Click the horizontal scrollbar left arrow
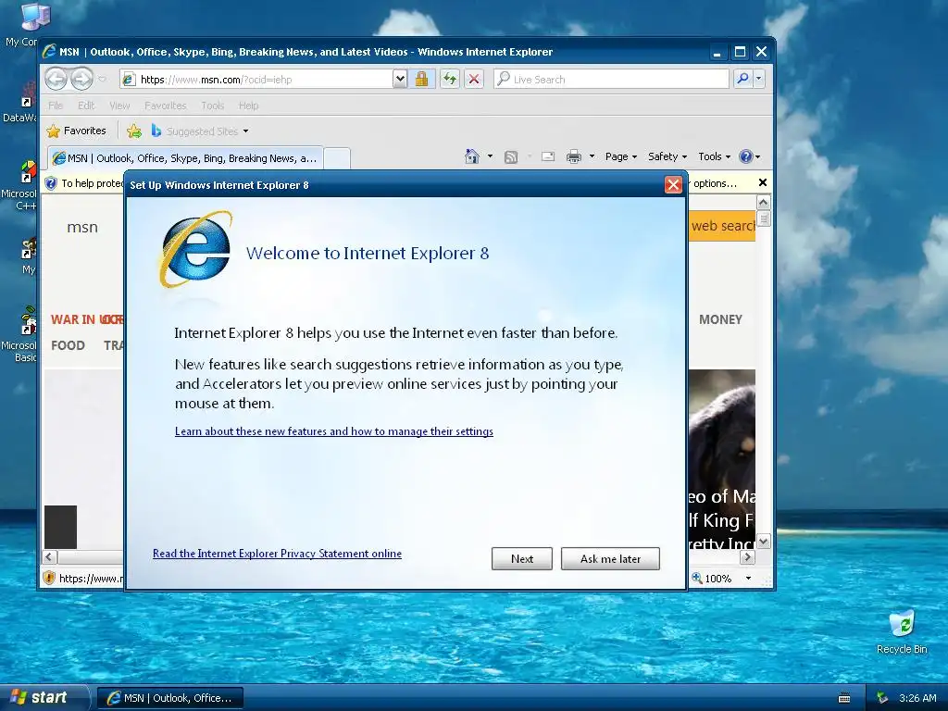Image resolution: width=948 pixels, height=711 pixels. tap(50, 556)
